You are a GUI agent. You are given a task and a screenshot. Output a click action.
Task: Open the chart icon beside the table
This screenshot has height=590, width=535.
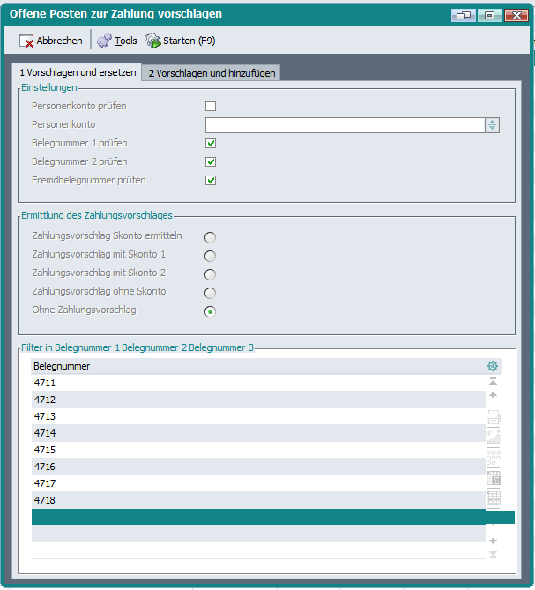click(x=494, y=437)
